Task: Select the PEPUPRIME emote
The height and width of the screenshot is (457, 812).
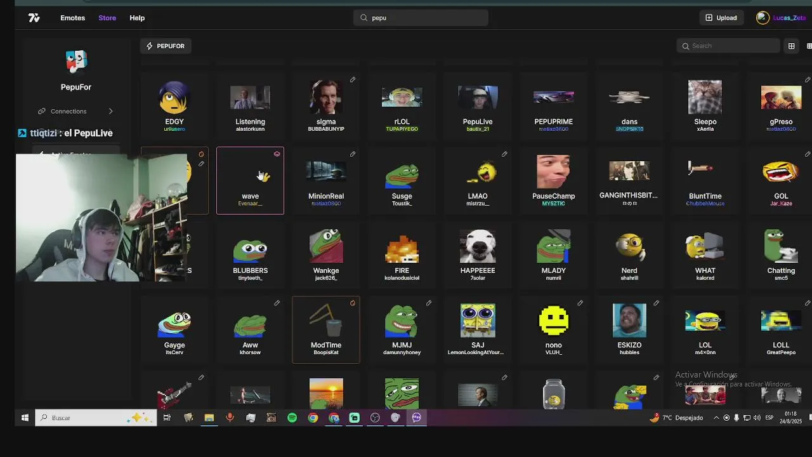Action: 553,105
